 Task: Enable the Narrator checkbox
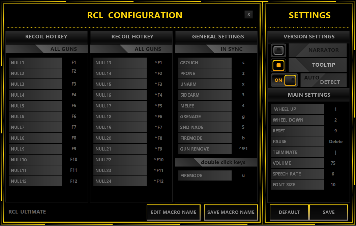pyautogui.click(x=278, y=51)
